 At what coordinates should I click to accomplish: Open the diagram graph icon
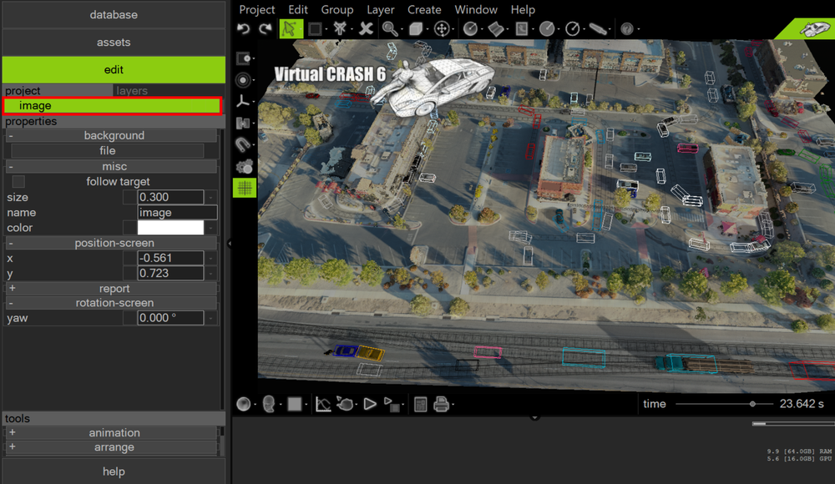click(x=322, y=404)
